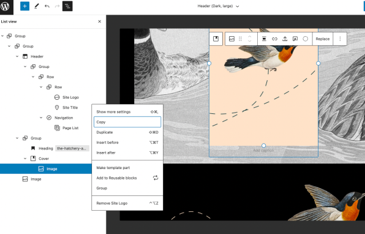The height and width of the screenshot is (234, 365).
Task: Select the pencil edit tool
Action: click(x=36, y=6)
